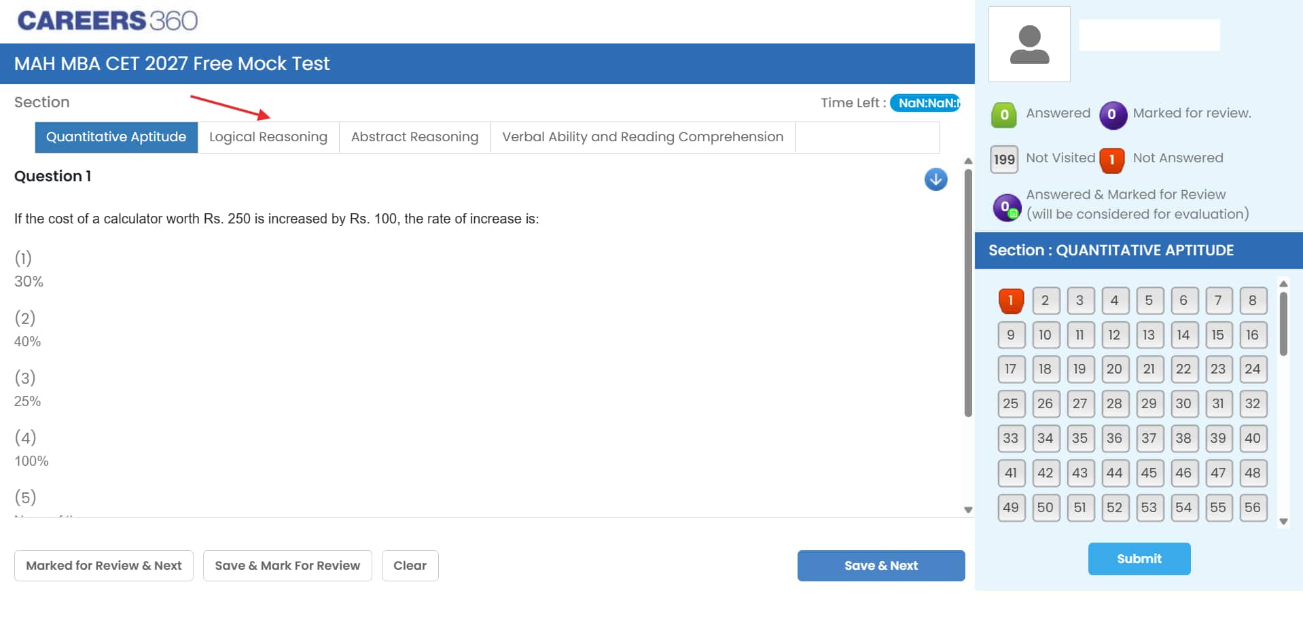
Task: Go to question 20 in the palette
Action: pyautogui.click(x=1114, y=369)
